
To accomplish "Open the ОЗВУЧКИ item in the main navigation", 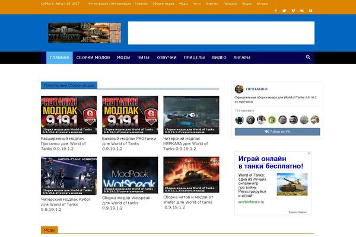I will 167,57.
